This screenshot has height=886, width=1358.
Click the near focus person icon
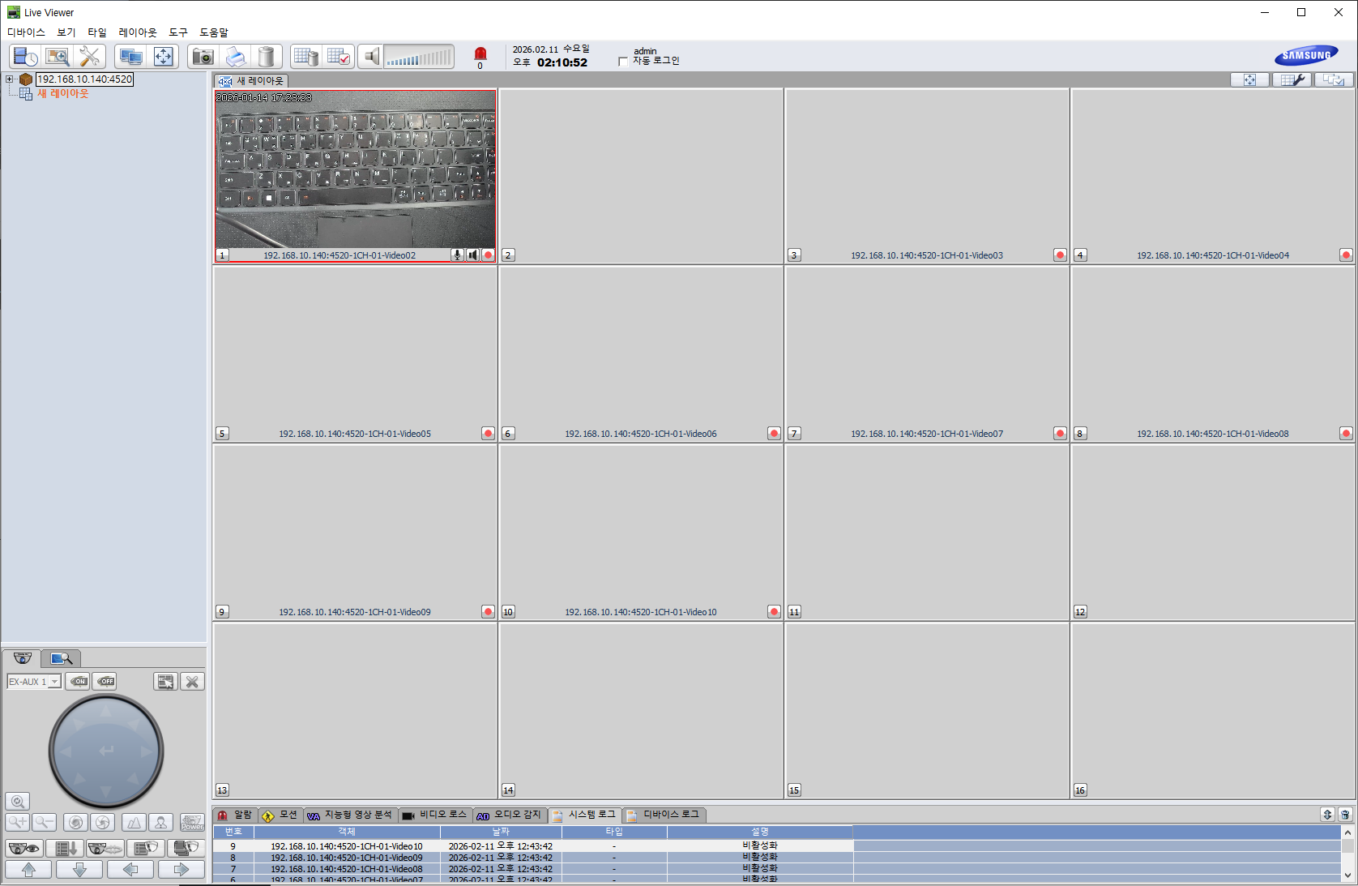(160, 823)
